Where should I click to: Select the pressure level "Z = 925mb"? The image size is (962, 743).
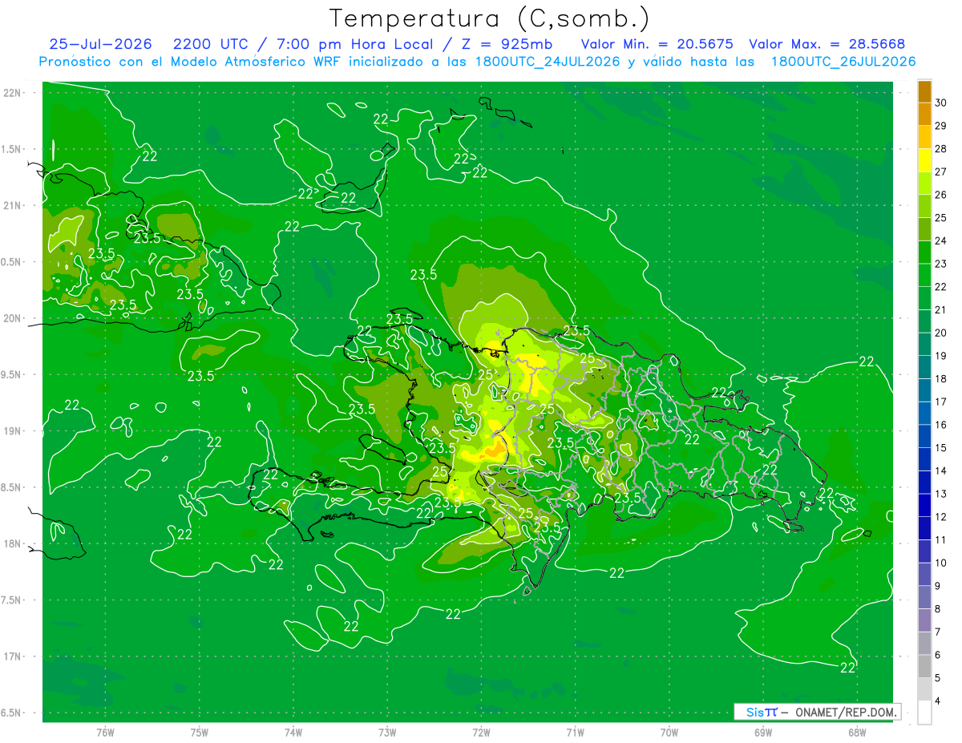tap(507, 44)
